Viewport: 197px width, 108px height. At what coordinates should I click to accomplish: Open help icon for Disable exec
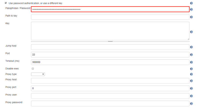pyautogui.click(x=191, y=69)
